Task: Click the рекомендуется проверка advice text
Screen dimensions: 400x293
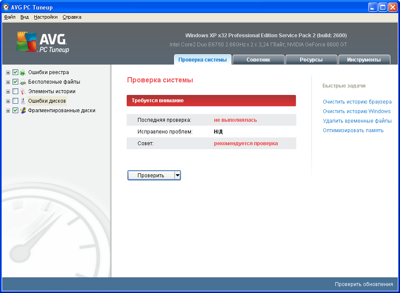Action: tap(246, 143)
